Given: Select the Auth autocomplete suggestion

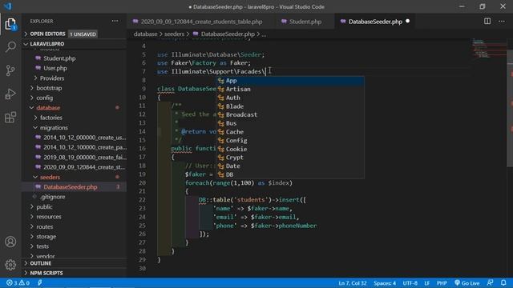Looking at the screenshot, I should click(x=289, y=98).
